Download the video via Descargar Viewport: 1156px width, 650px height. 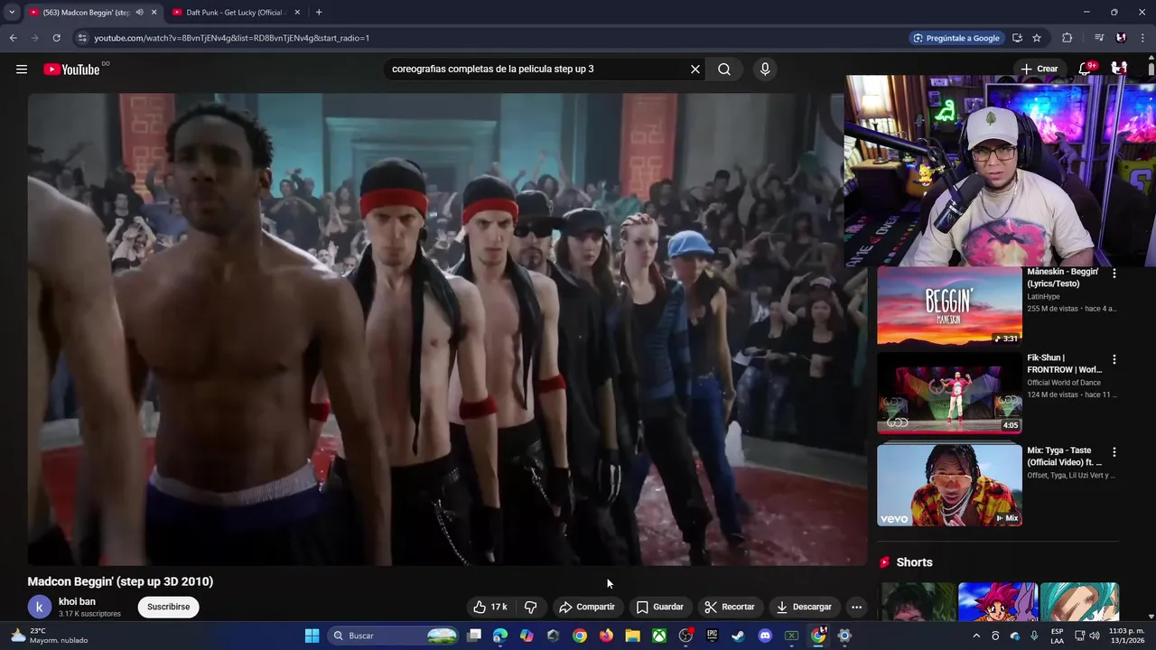tap(804, 607)
